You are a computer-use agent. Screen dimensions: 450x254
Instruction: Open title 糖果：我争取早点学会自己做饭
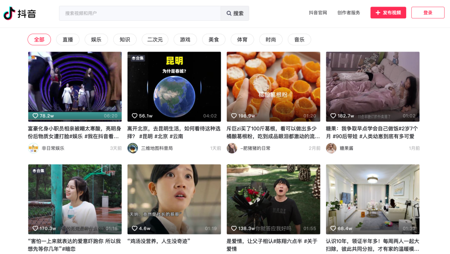(x=372, y=132)
